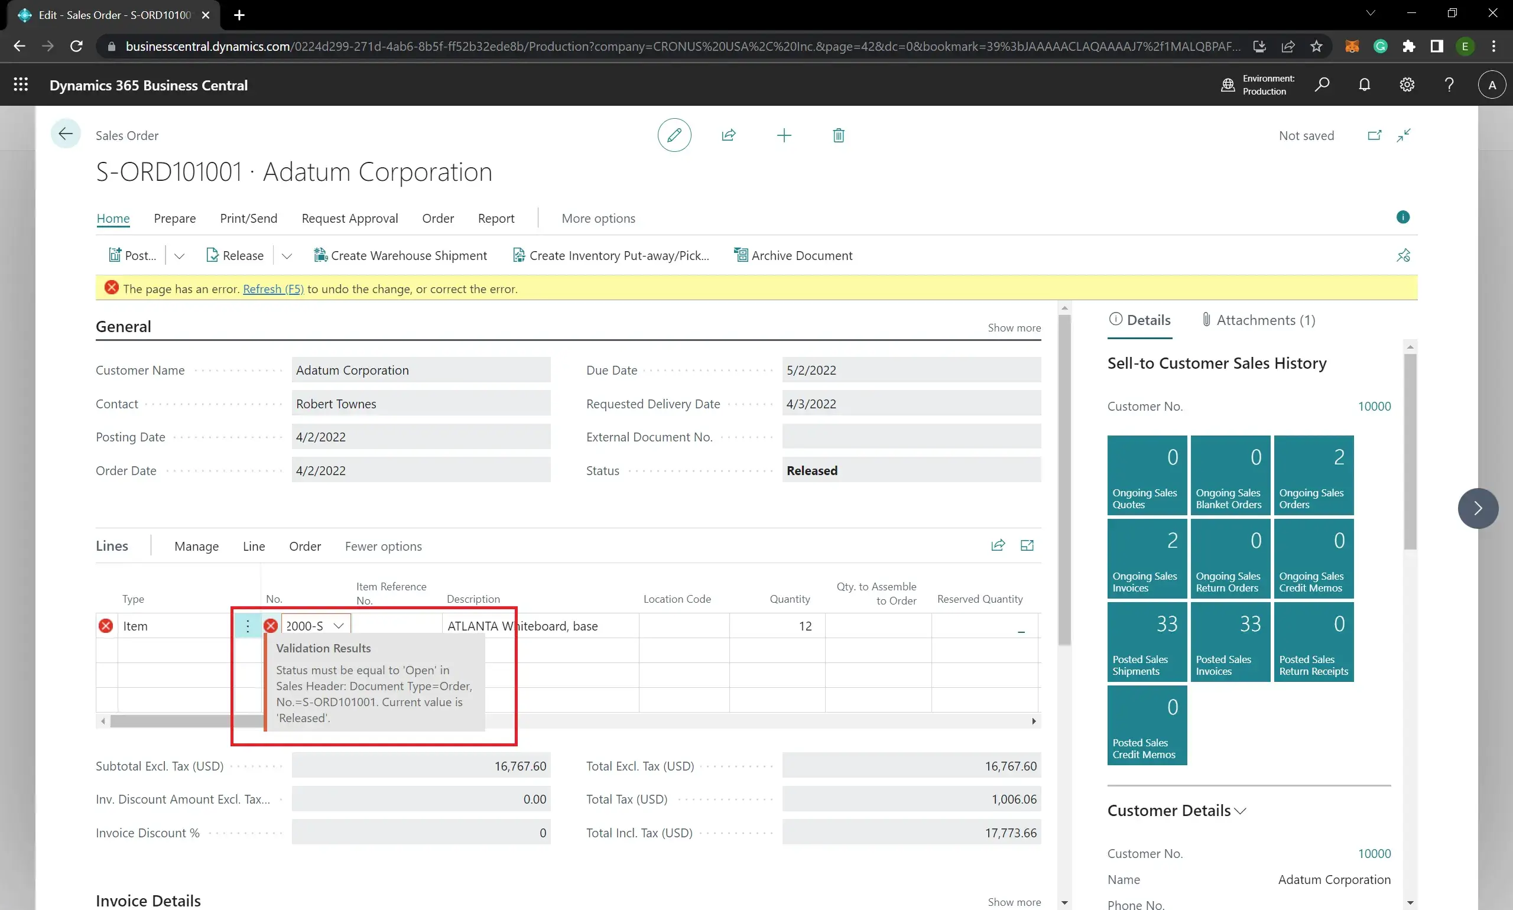Screen dimensions: 1513x910
Task: Click Archive Document
Action: click(793, 256)
